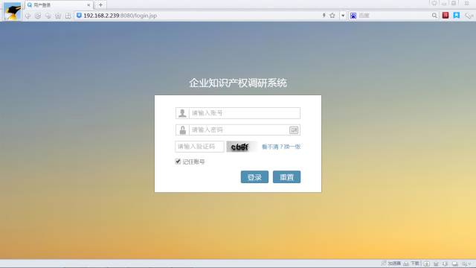Focus the Baidu search box

393,16
